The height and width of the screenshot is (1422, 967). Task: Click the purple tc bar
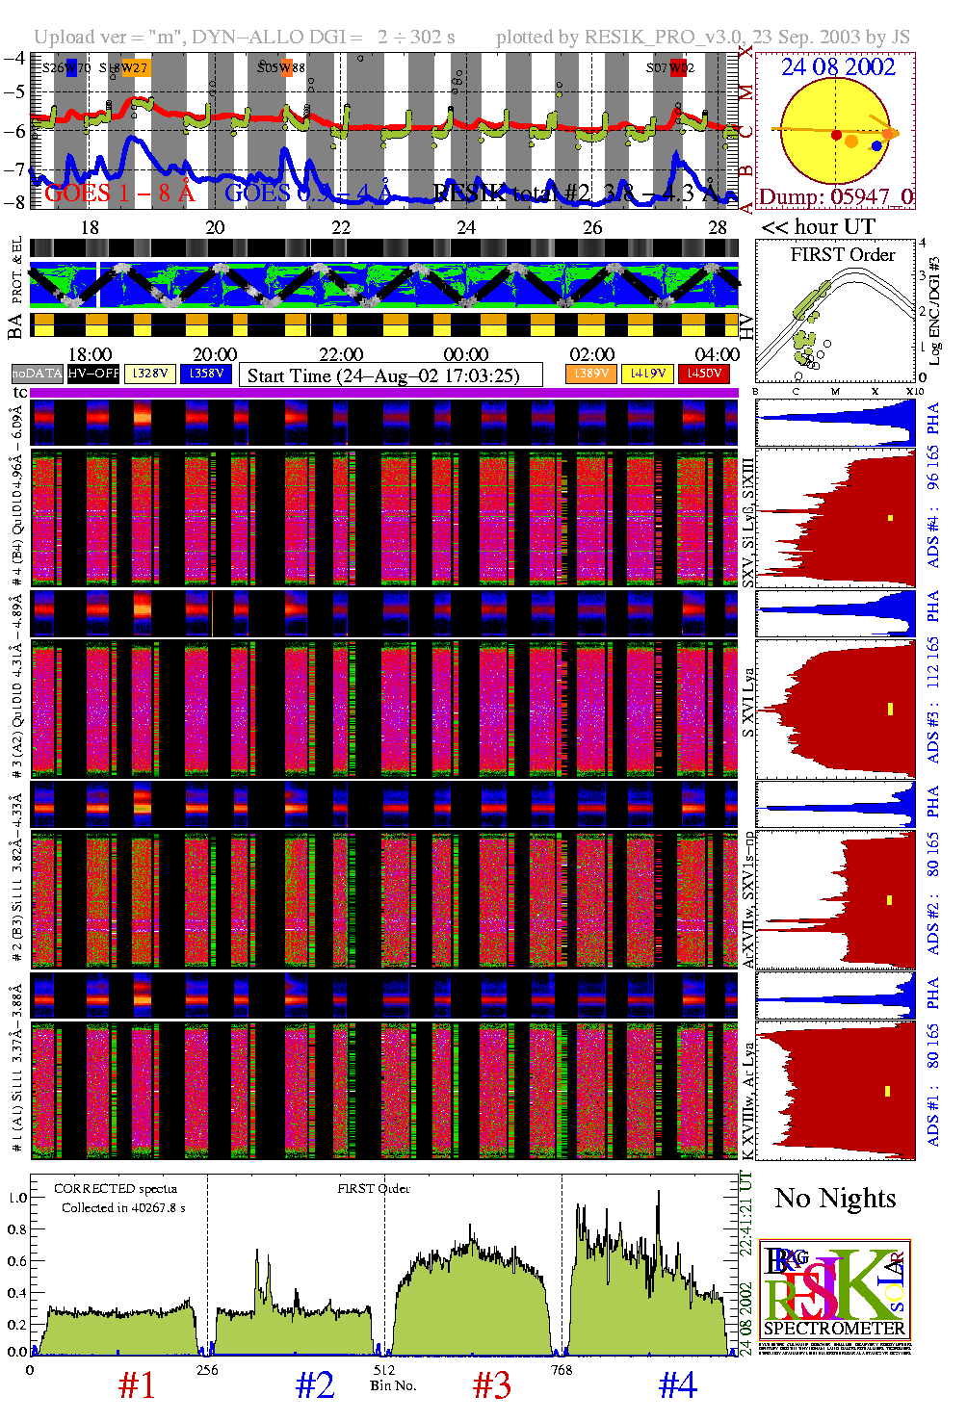tap(383, 393)
